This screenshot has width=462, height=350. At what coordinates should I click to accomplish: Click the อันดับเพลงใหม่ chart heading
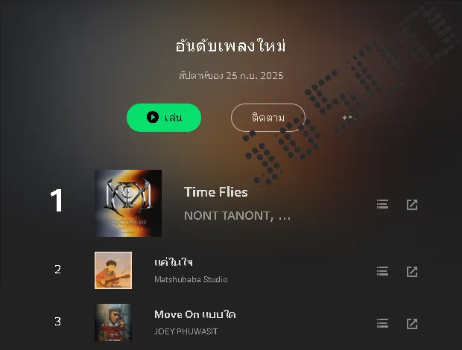[x=230, y=46]
